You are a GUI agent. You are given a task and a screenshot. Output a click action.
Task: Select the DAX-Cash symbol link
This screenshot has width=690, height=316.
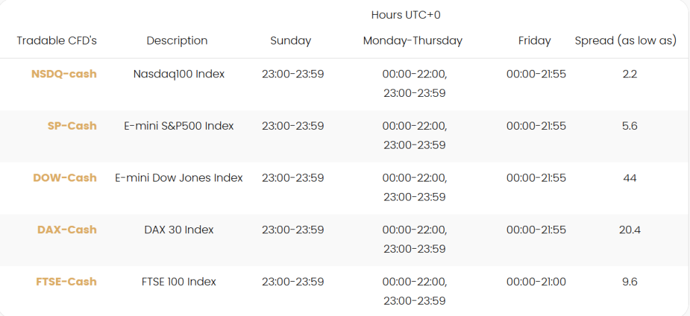[67, 229]
